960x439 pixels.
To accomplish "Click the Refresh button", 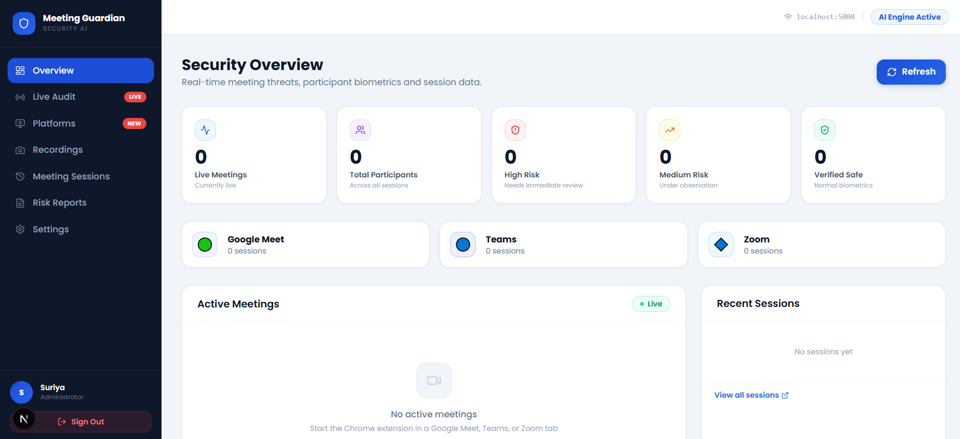I will click(x=911, y=72).
